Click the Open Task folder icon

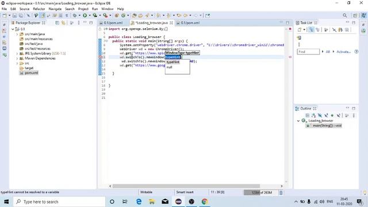pos(140,16)
